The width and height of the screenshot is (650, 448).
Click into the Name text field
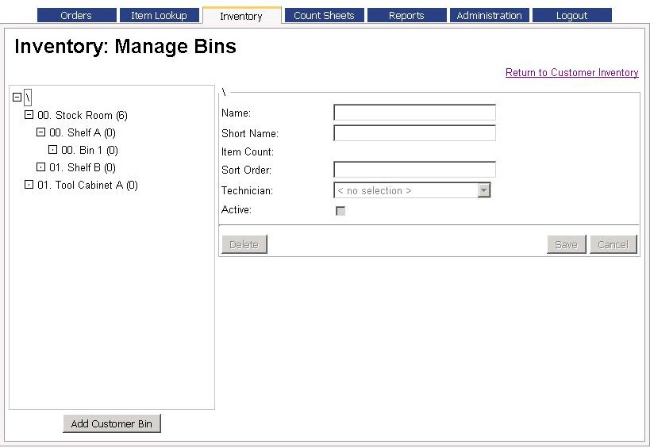coord(414,113)
